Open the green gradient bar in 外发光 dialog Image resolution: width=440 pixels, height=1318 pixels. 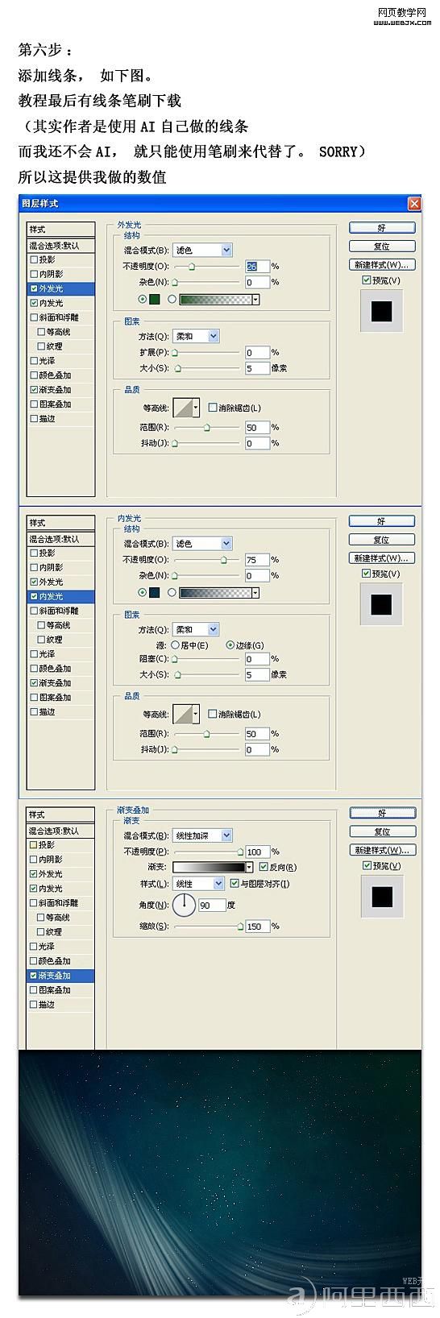(215, 299)
